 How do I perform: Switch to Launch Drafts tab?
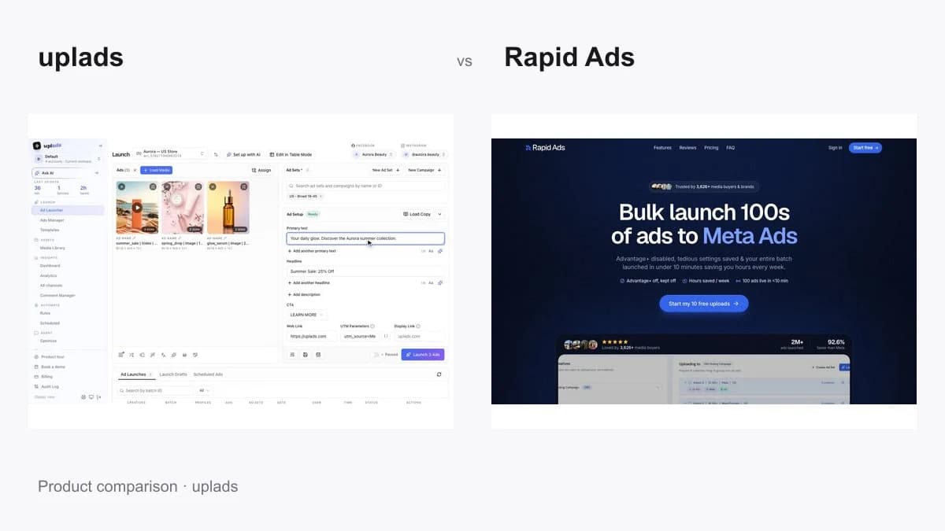tap(173, 374)
